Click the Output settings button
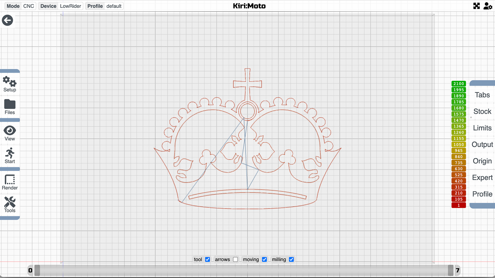The height and width of the screenshot is (278, 495). point(482,144)
